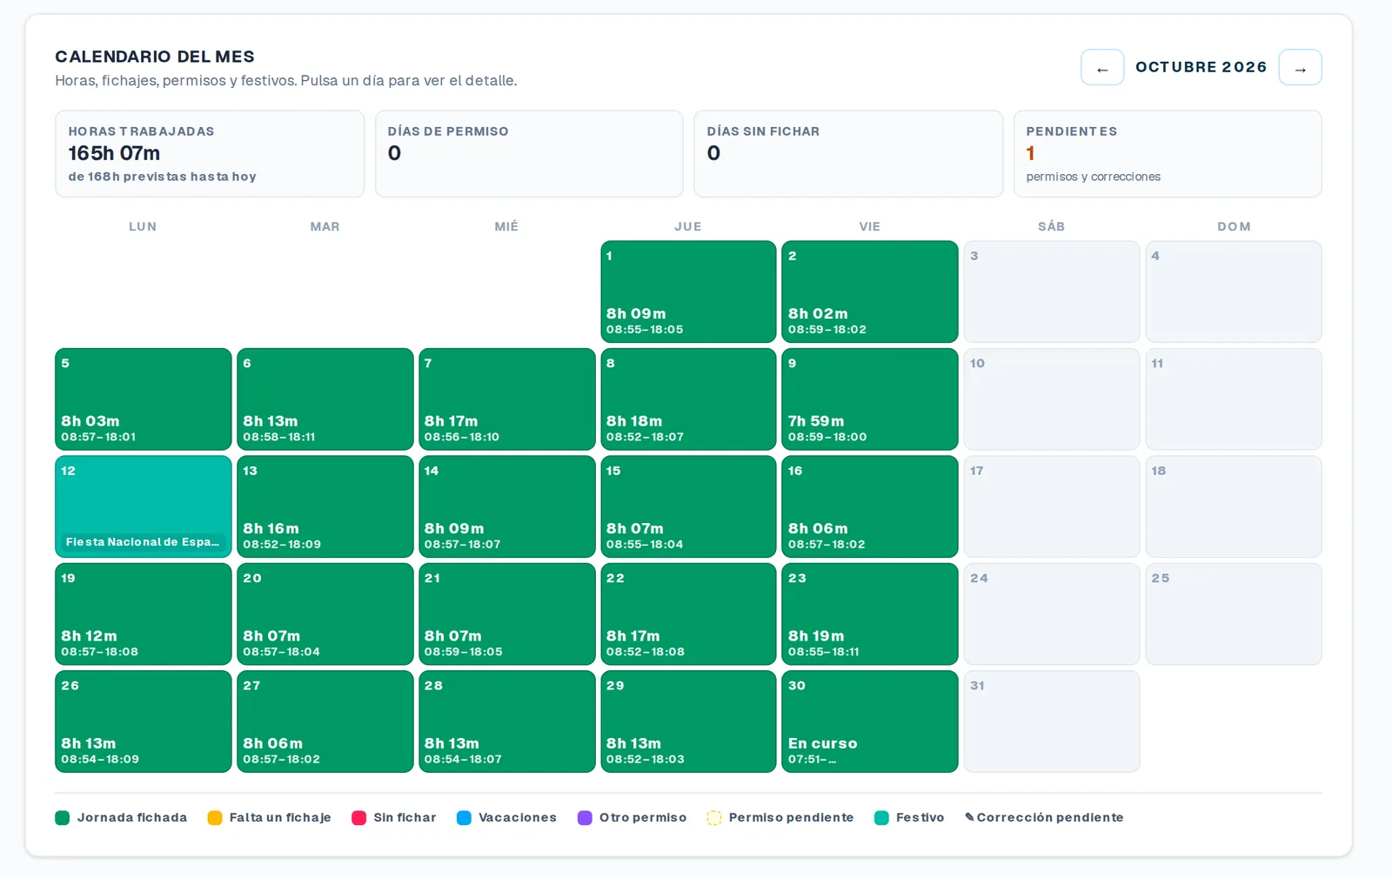Click the dashed Permiso pendiente legend marker
This screenshot has height=879, width=1392.
point(714,818)
